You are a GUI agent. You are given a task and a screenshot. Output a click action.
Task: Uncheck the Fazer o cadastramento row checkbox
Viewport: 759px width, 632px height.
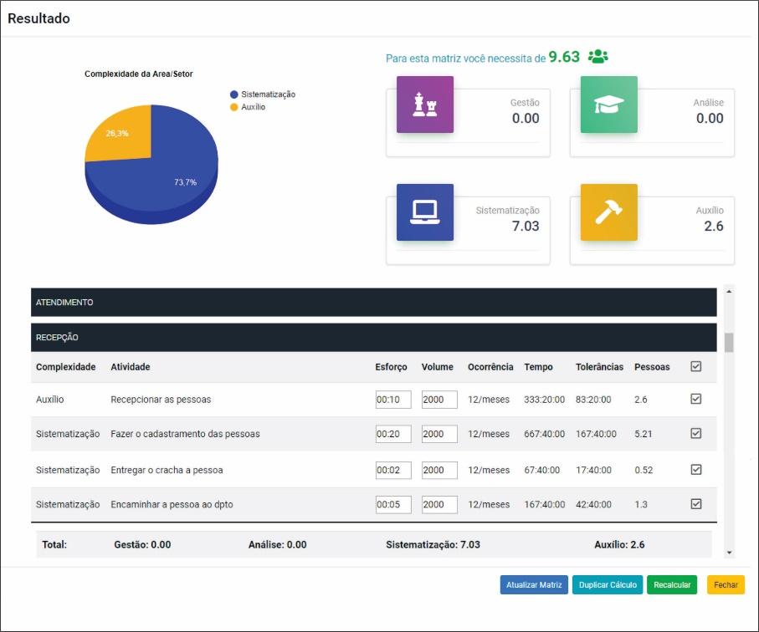tap(696, 433)
